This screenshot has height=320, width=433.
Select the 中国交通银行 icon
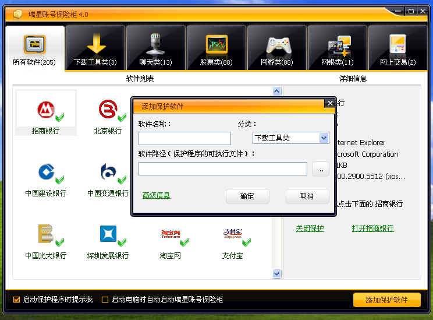click(108, 172)
